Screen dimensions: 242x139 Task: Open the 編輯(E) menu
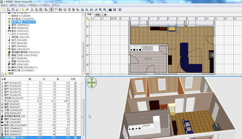13,5
